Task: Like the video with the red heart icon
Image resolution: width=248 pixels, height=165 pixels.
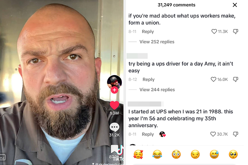Action: point(114,105)
